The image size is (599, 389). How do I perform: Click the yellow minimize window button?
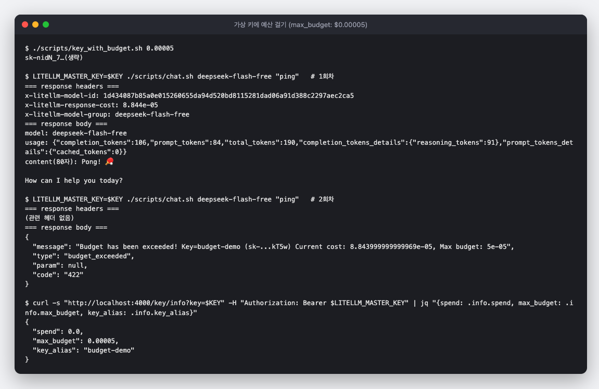coord(35,24)
